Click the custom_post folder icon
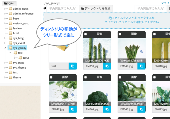The image size is (170, 119). 10,23
